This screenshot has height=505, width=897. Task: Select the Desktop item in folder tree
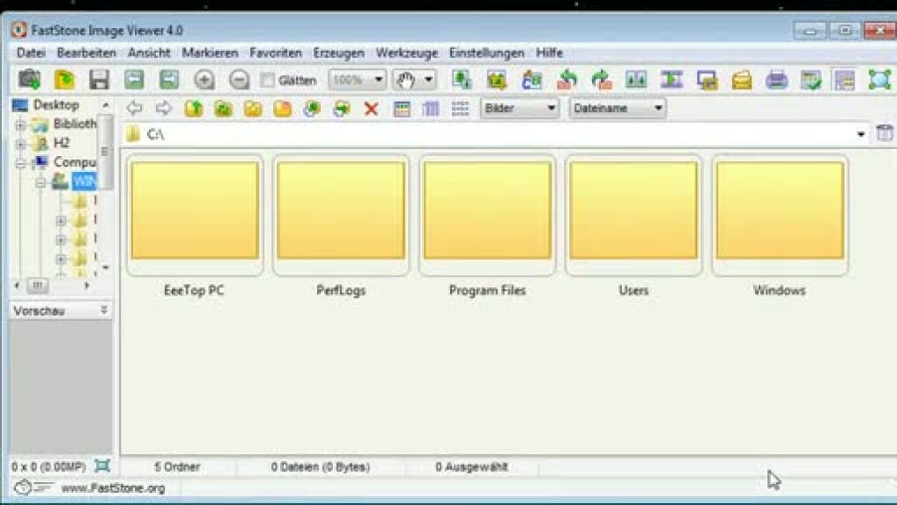pyautogui.click(x=56, y=105)
